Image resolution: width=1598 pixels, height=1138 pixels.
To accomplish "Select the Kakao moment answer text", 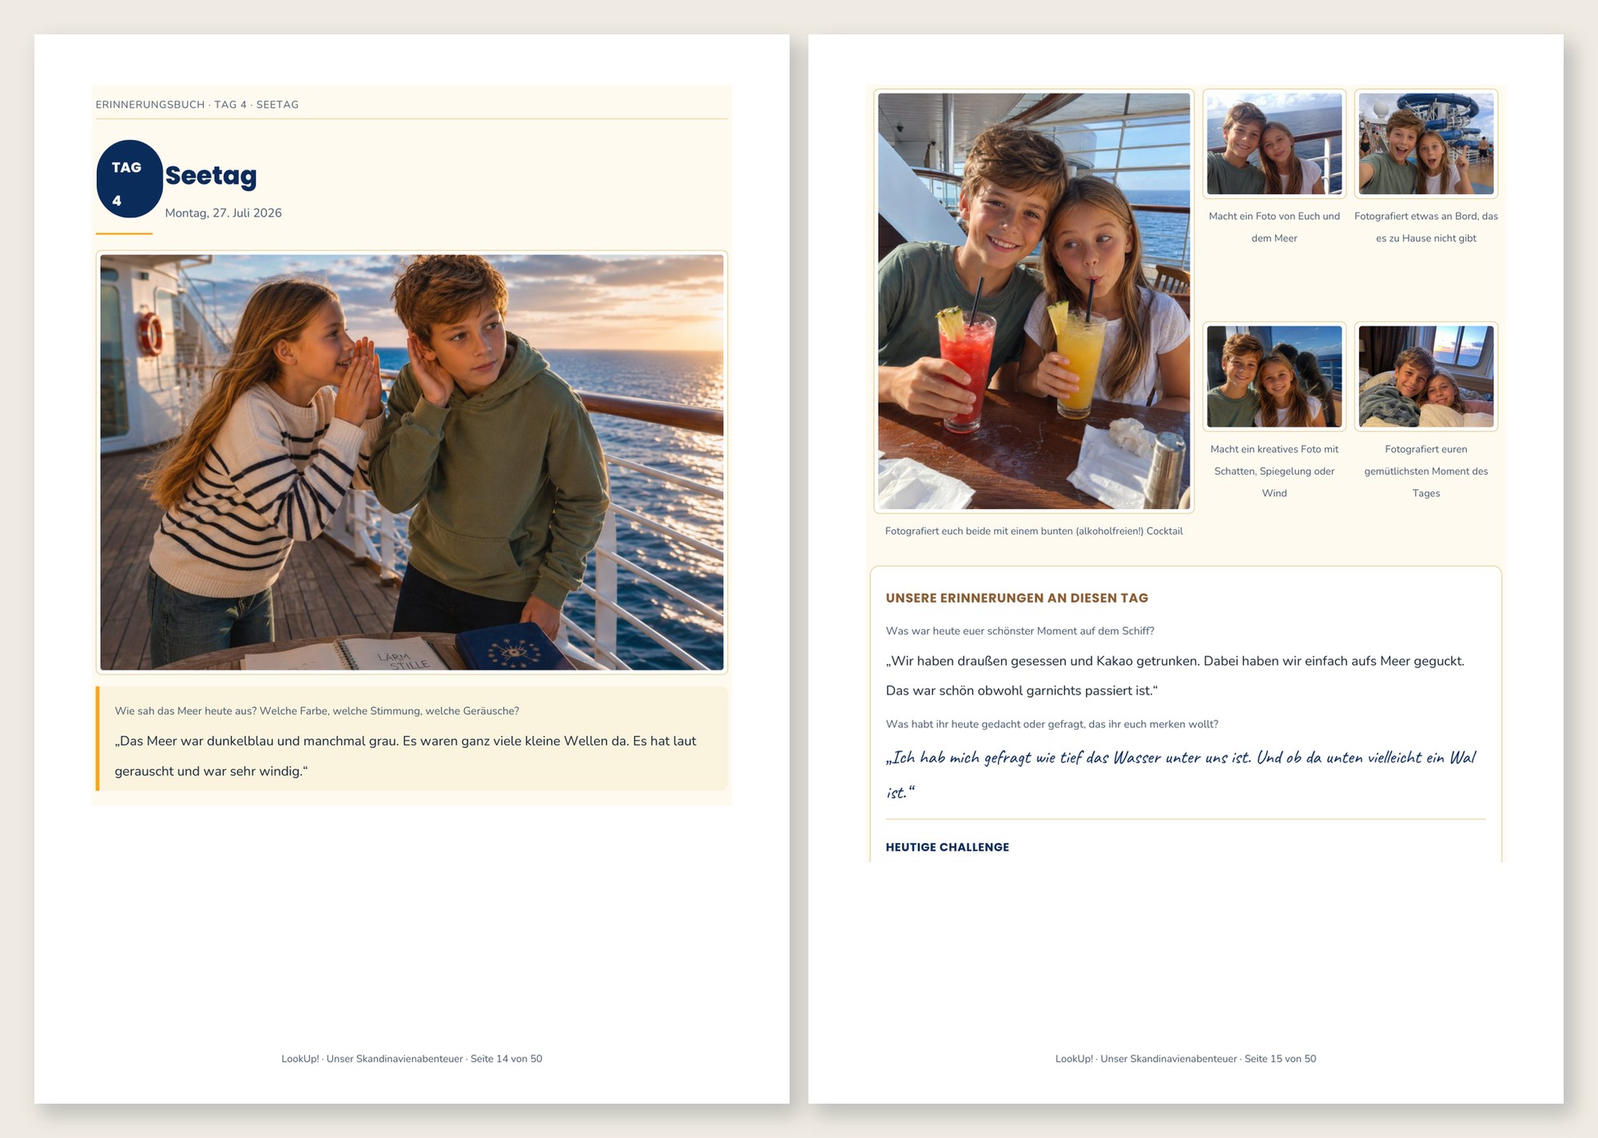I will [x=1175, y=675].
